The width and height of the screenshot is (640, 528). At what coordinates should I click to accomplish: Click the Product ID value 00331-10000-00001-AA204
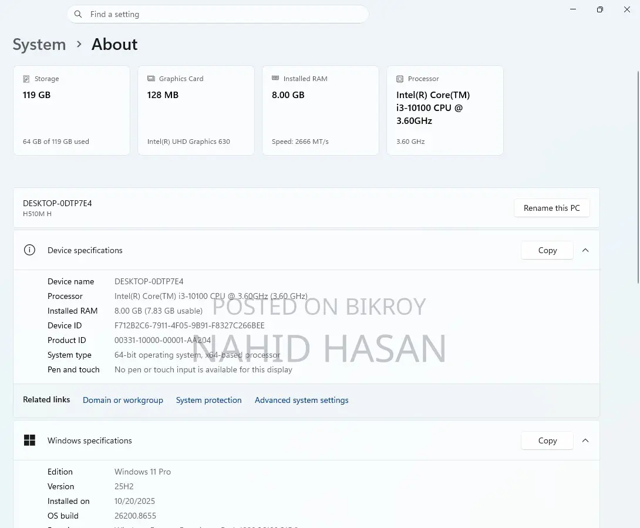tap(163, 340)
